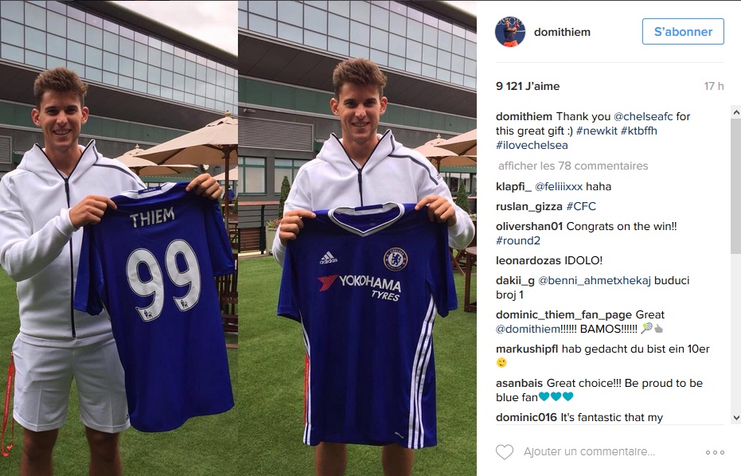Click the heart like icon
This screenshot has height=476, width=741.
click(505, 452)
